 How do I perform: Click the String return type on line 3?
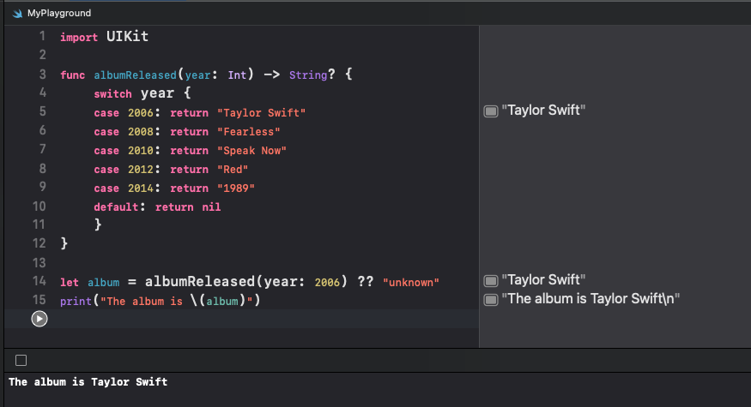tap(308, 75)
